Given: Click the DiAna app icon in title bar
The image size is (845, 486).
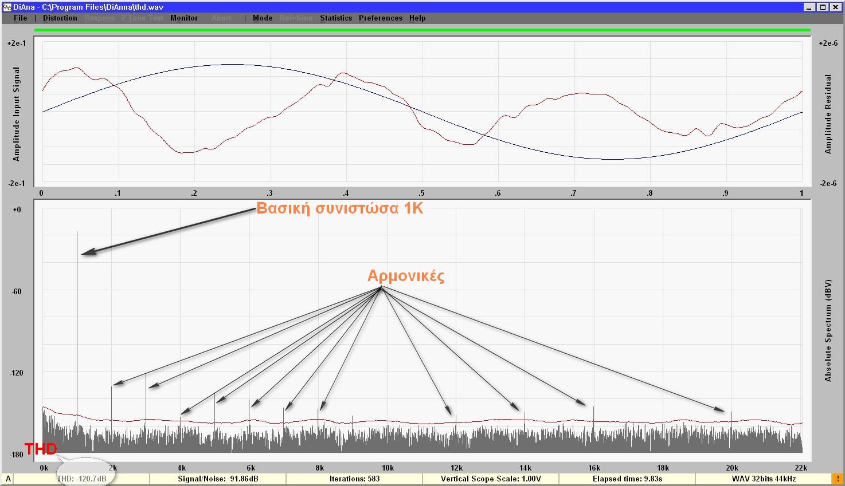Looking at the screenshot, I should [7, 7].
